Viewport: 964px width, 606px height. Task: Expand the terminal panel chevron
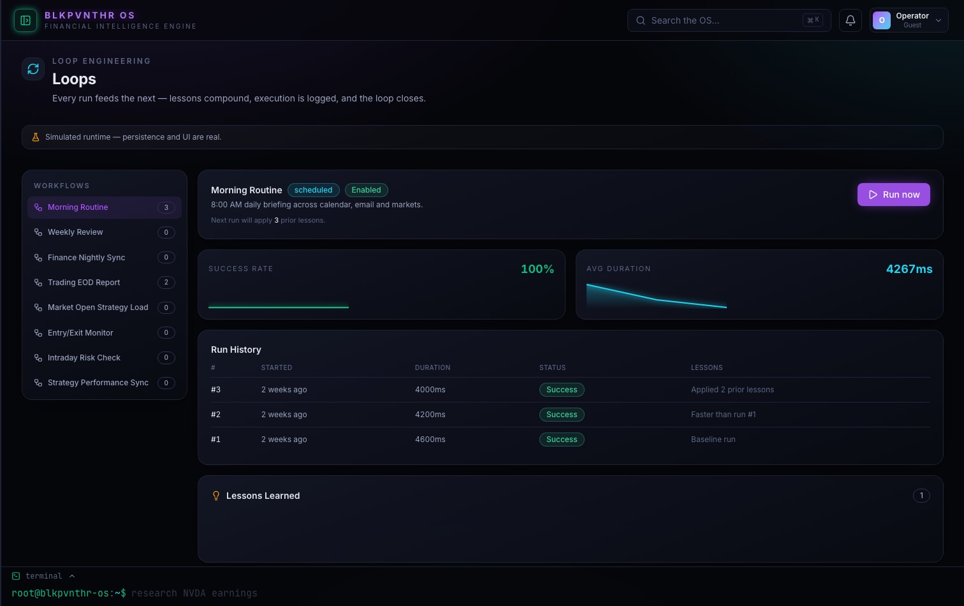click(72, 576)
